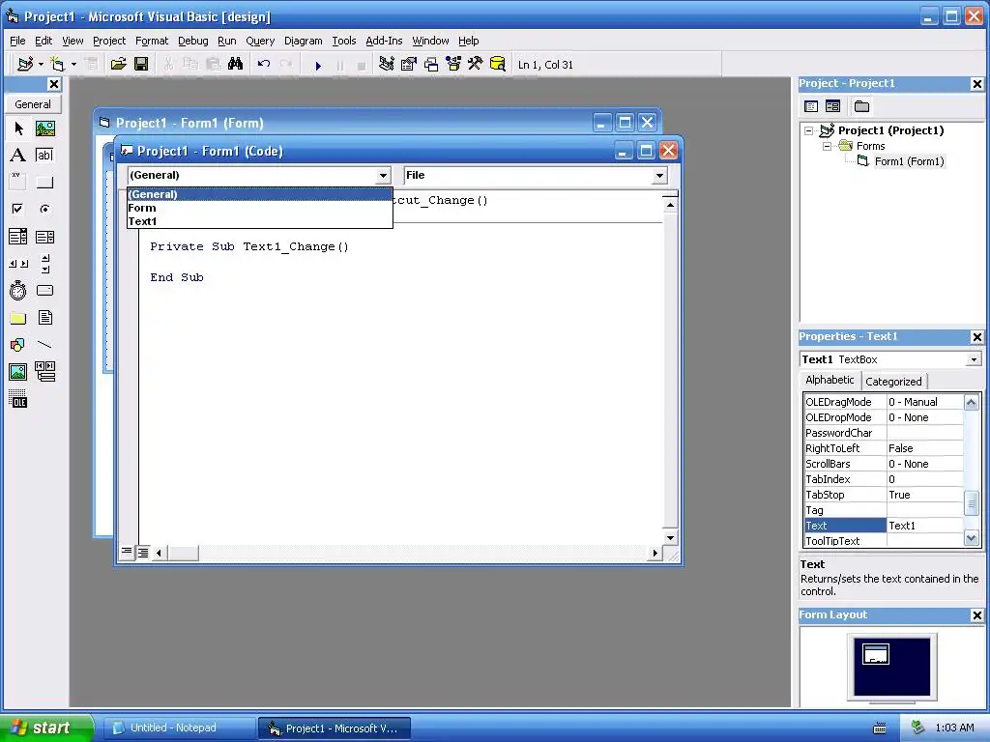Open the Object dropdown showing (General)

pos(383,176)
